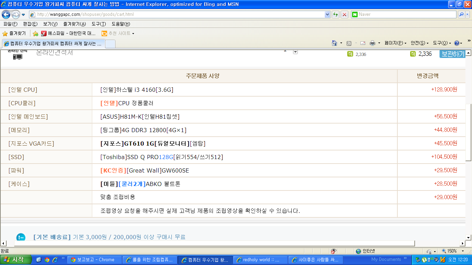
Task: Open the 보기(V) menu
Action: pos(50,24)
